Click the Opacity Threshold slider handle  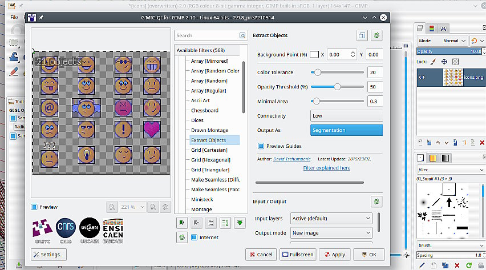[x=338, y=87]
